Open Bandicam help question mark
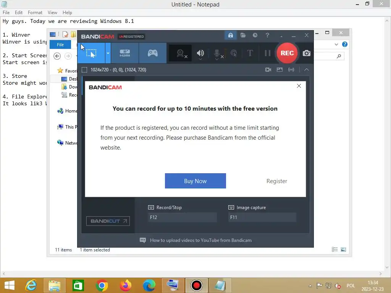 coord(267,35)
